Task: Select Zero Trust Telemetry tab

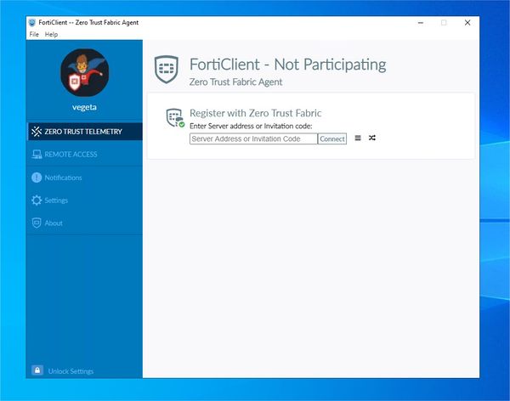Action: tap(85, 132)
